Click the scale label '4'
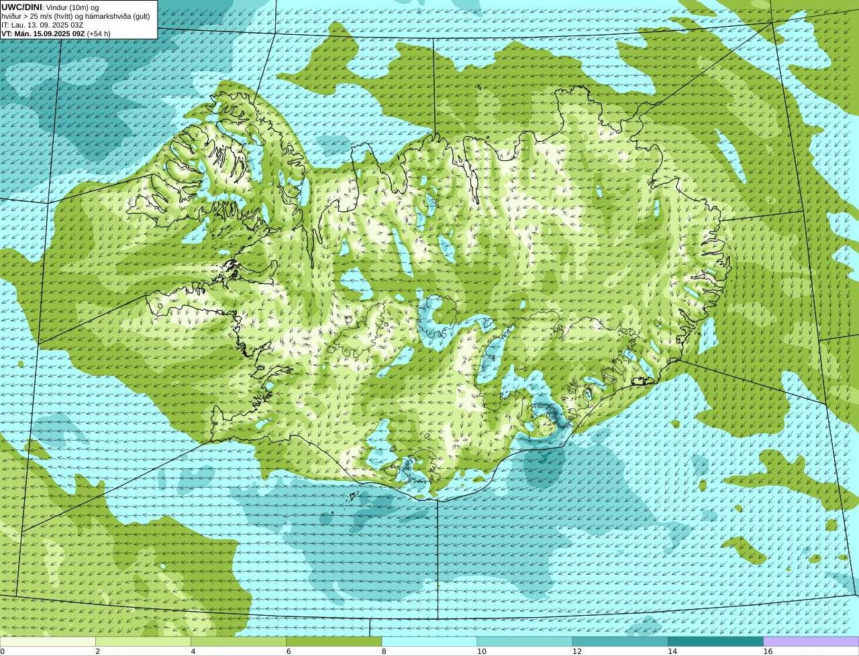Viewport: 859px width, 656px height. pyautogui.click(x=193, y=651)
